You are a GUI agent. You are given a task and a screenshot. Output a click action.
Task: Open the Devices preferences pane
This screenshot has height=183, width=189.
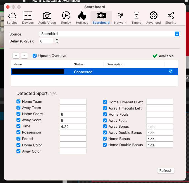(28, 18)
